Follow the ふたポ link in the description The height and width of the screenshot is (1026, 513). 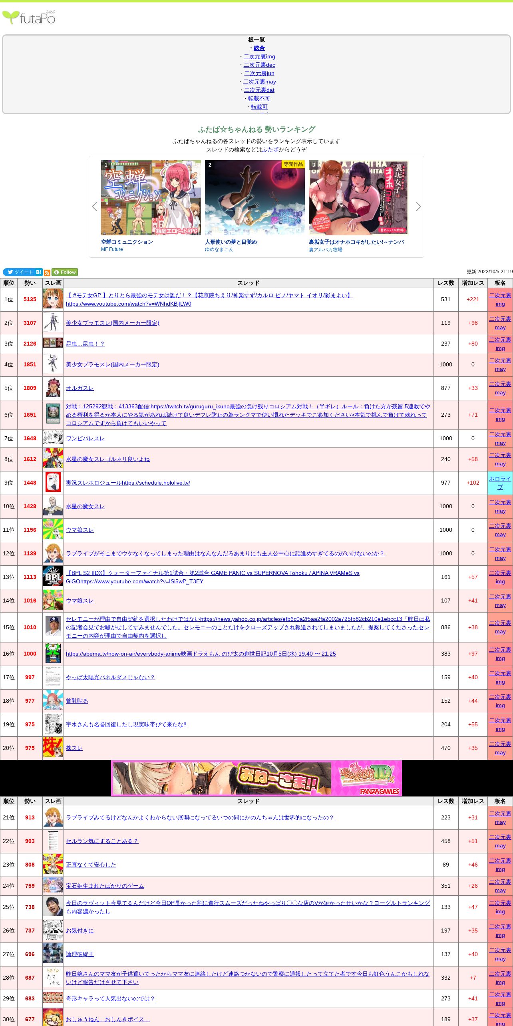click(270, 149)
